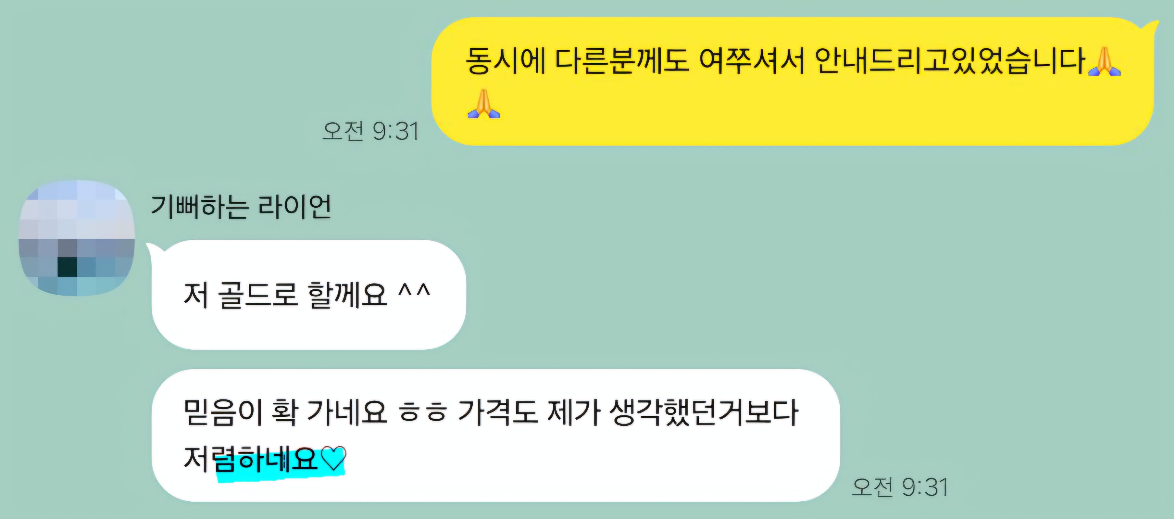Tap the sender name 기뻐하는 라이언

(241, 207)
